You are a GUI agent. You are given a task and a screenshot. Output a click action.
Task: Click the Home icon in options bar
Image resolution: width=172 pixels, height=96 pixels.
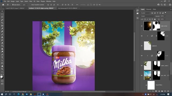tap(3, 5)
